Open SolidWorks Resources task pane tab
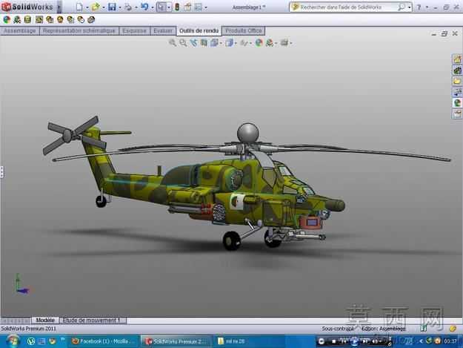 click(x=457, y=59)
